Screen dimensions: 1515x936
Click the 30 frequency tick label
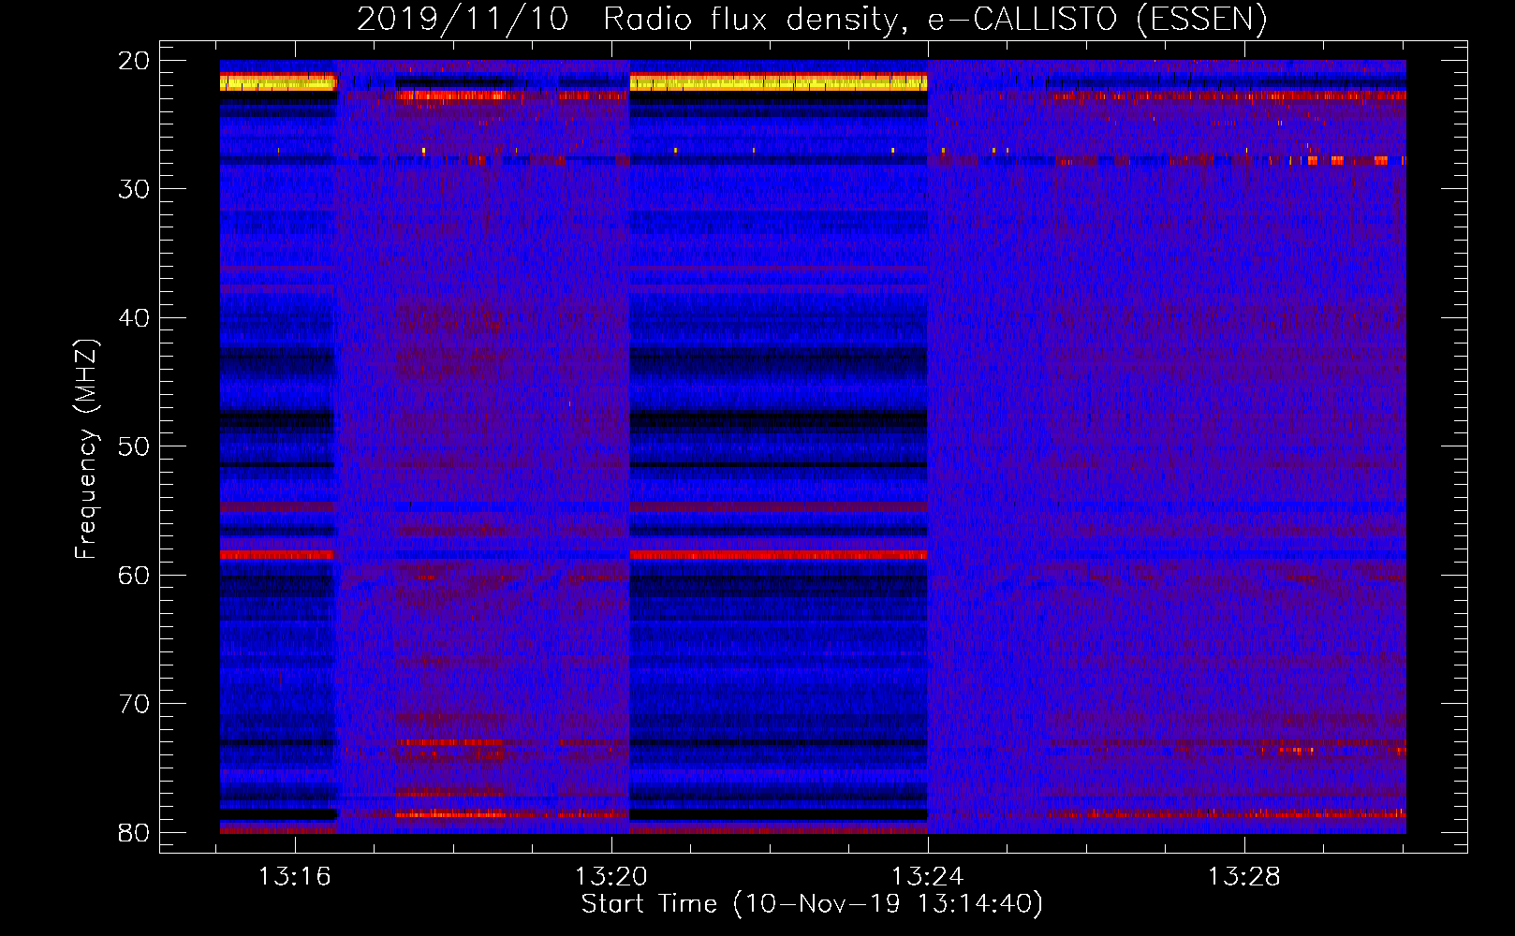tap(134, 189)
